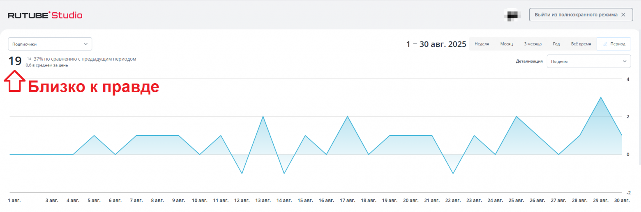Click the pencil icon beside Период
Image resolution: width=641 pixels, height=212 pixels.
(x=605, y=44)
